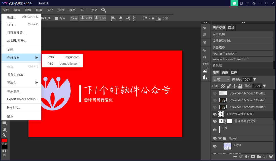The width and height of the screenshot is (276, 161).
Task: Publish as PNG to Imgur.com
Action: pos(62,57)
